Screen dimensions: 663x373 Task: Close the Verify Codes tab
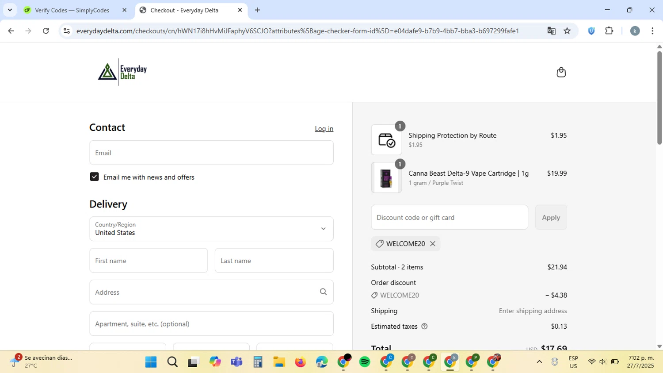124,10
